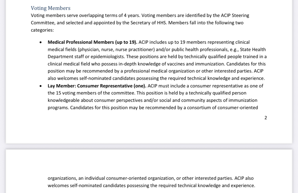Click bold text "Lay Member: Consumer Representative (one)."
The height and width of the screenshot is (193, 298).
[97, 86]
